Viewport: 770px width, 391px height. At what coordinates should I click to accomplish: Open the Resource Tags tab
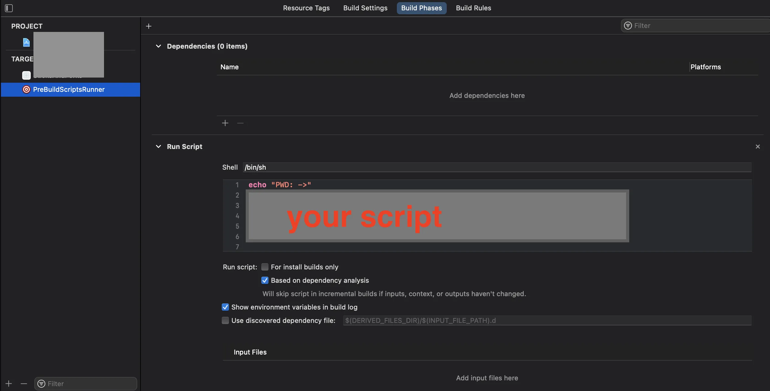pos(306,8)
